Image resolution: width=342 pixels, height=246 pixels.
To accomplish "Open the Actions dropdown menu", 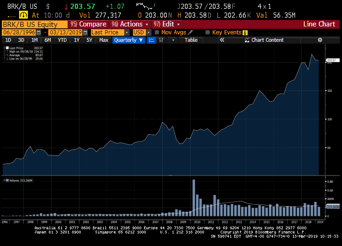I will [130, 24].
